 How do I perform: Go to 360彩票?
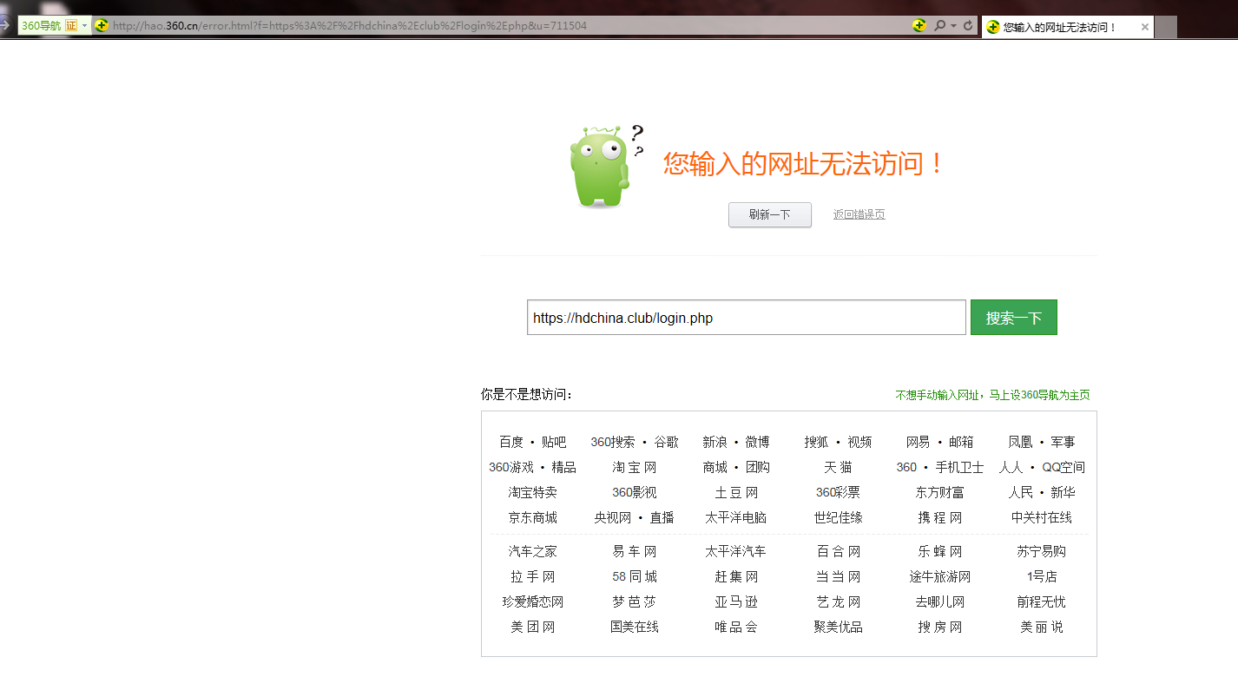(x=838, y=492)
